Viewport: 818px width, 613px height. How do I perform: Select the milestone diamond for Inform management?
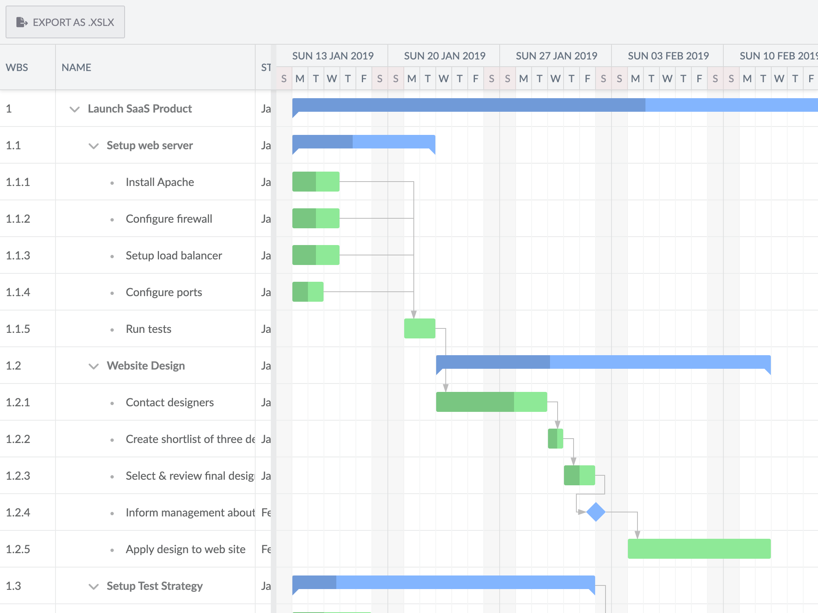596,512
